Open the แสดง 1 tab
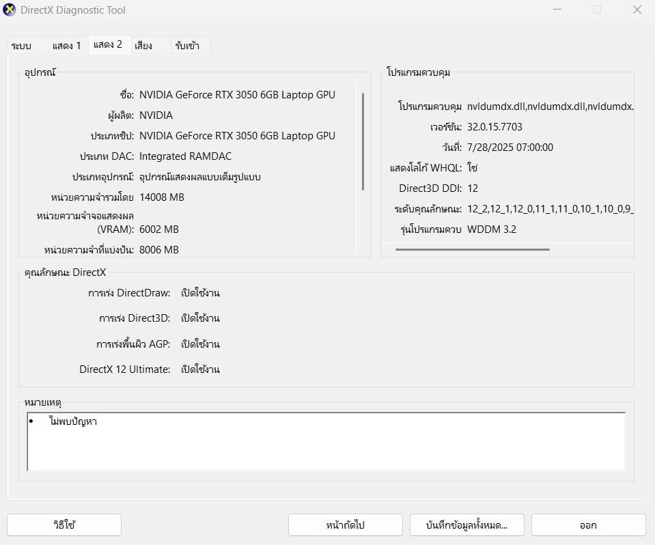 tap(66, 45)
